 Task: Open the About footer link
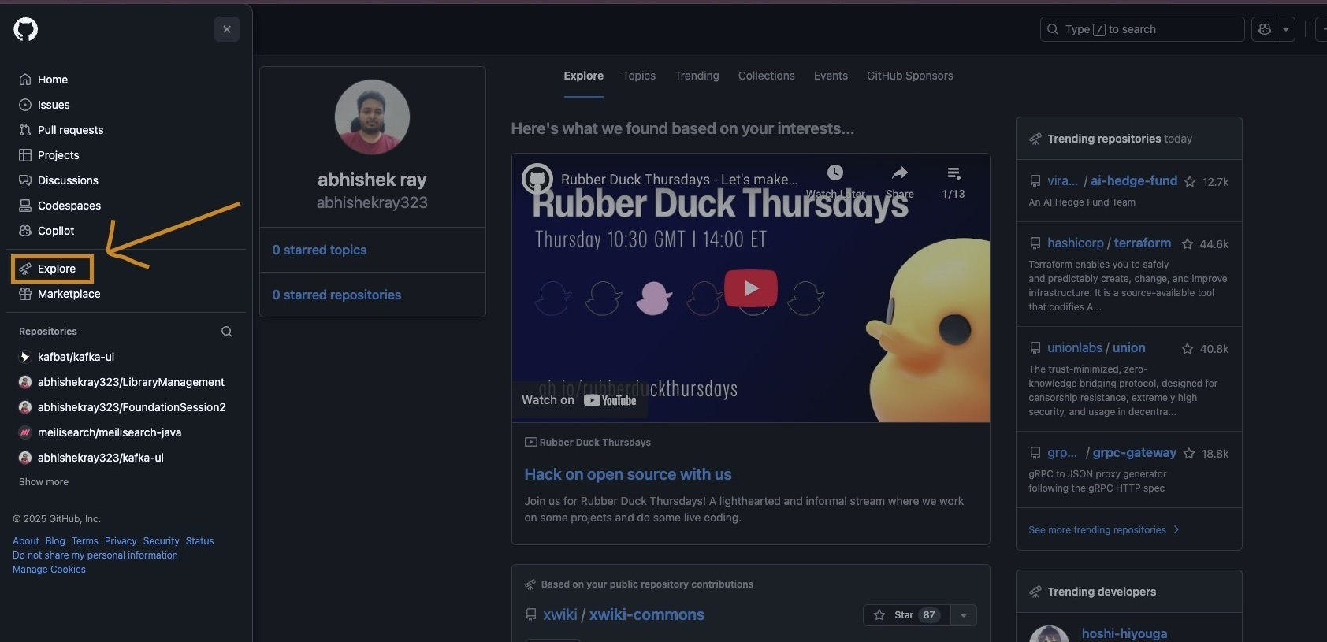point(26,541)
